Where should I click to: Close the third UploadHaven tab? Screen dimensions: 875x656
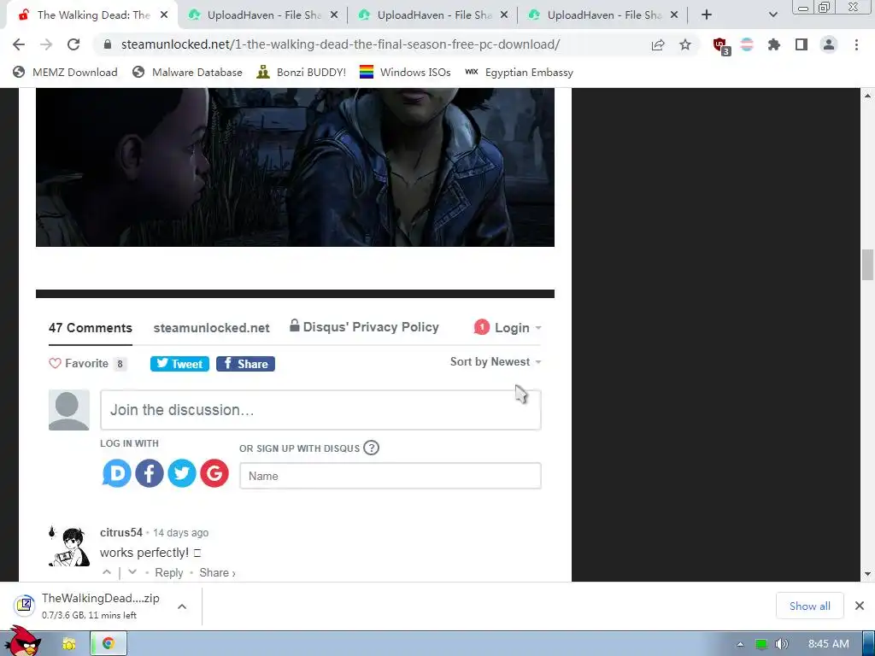[674, 15]
